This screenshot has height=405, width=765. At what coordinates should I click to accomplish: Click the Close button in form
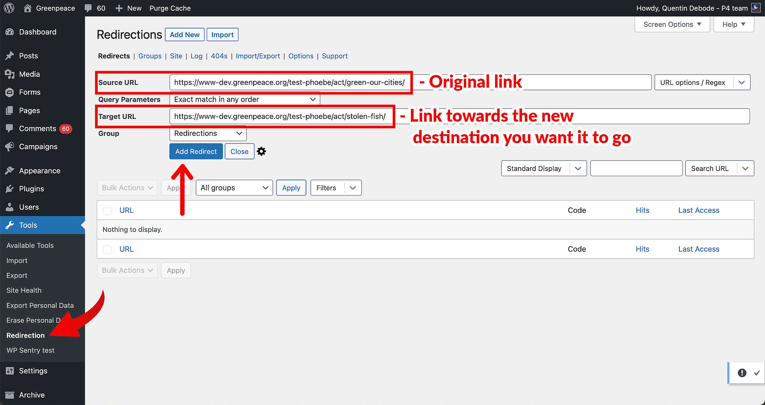239,151
